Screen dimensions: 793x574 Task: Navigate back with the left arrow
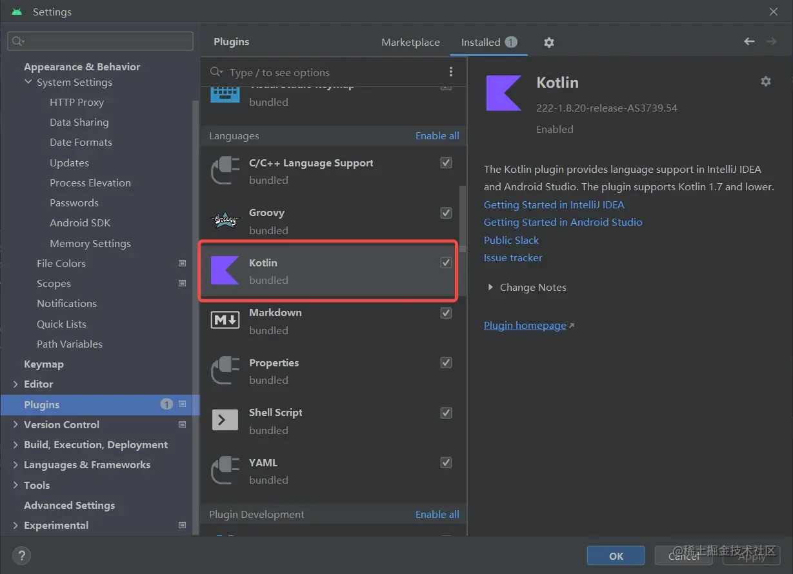click(x=749, y=41)
